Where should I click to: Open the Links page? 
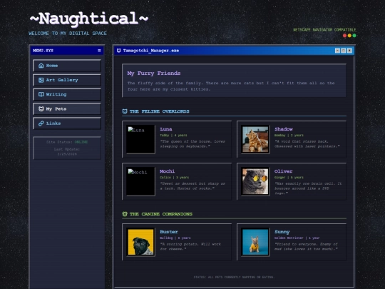[67, 123]
